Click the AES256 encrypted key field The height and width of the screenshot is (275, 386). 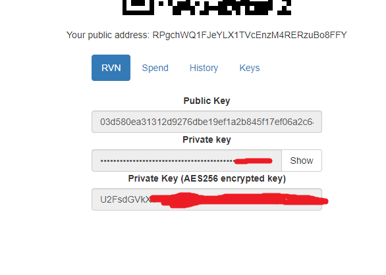coord(207,199)
